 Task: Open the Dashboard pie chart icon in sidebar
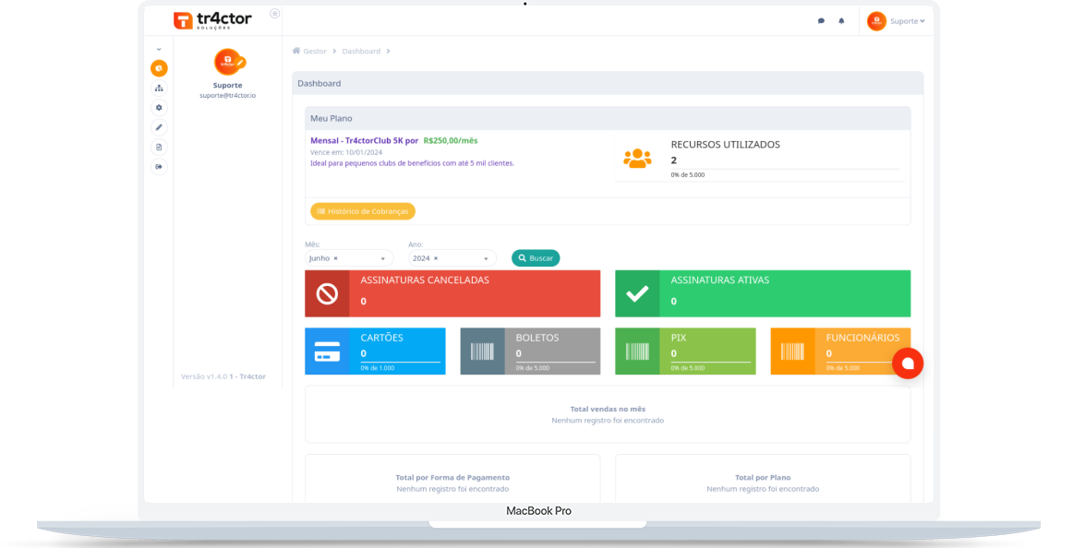click(159, 68)
